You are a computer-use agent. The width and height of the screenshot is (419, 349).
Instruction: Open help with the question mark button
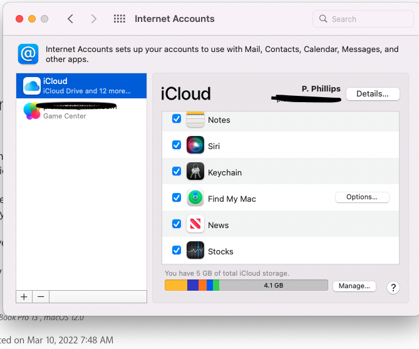tap(393, 288)
